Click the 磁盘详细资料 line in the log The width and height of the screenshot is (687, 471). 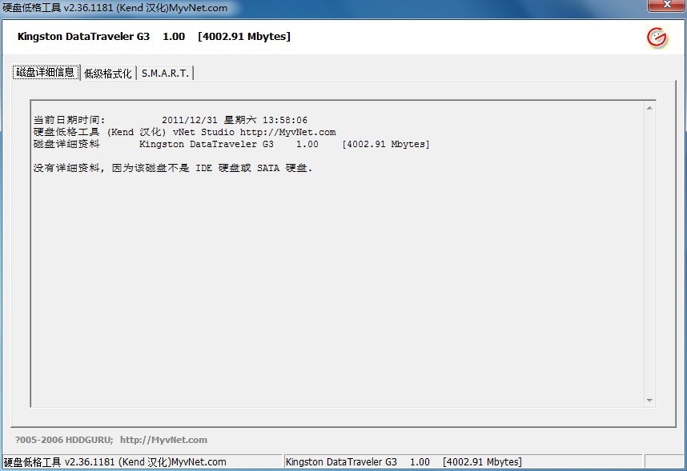point(231,144)
